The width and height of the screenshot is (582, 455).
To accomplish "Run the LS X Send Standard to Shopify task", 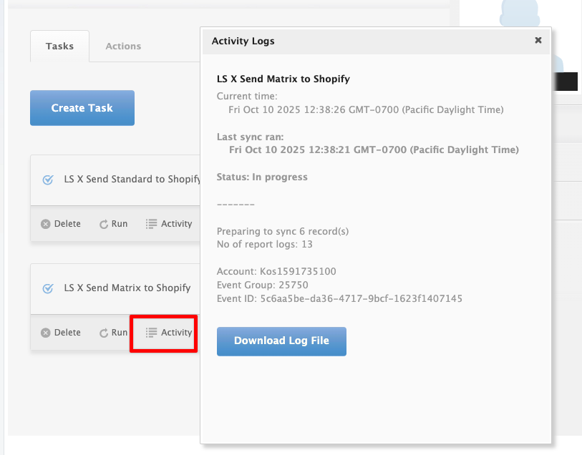I will [x=113, y=224].
